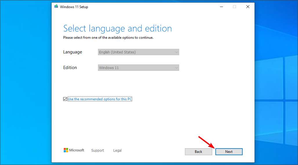Open the Legal link

pos(117,151)
